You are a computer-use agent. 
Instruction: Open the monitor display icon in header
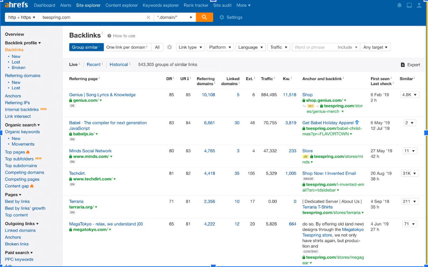pos(409,5)
